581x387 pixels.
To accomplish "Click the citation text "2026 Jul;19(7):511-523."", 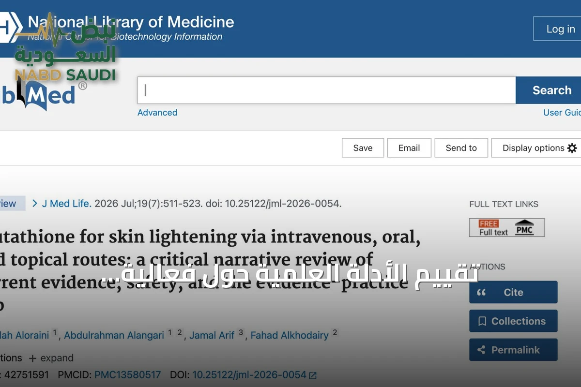I will pos(148,204).
